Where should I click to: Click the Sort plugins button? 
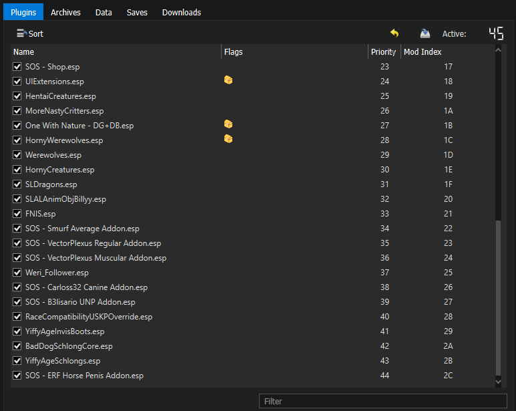click(30, 33)
